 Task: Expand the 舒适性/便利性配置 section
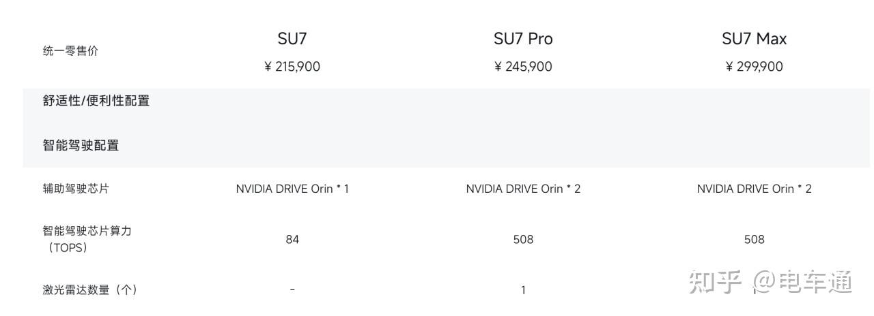coord(96,101)
